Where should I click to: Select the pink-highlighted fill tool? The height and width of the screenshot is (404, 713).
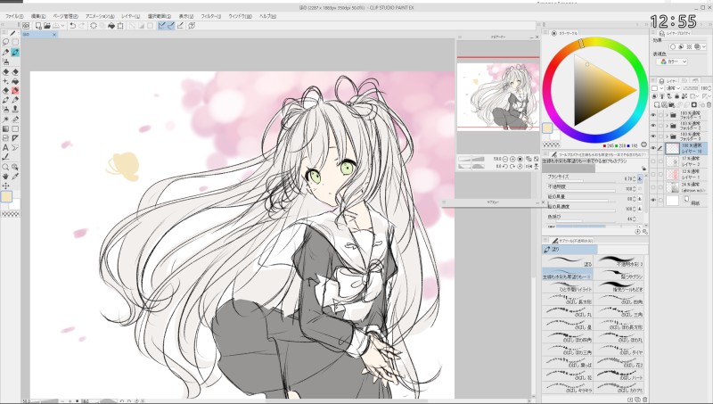pyautogui.click(x=15, y=91)
